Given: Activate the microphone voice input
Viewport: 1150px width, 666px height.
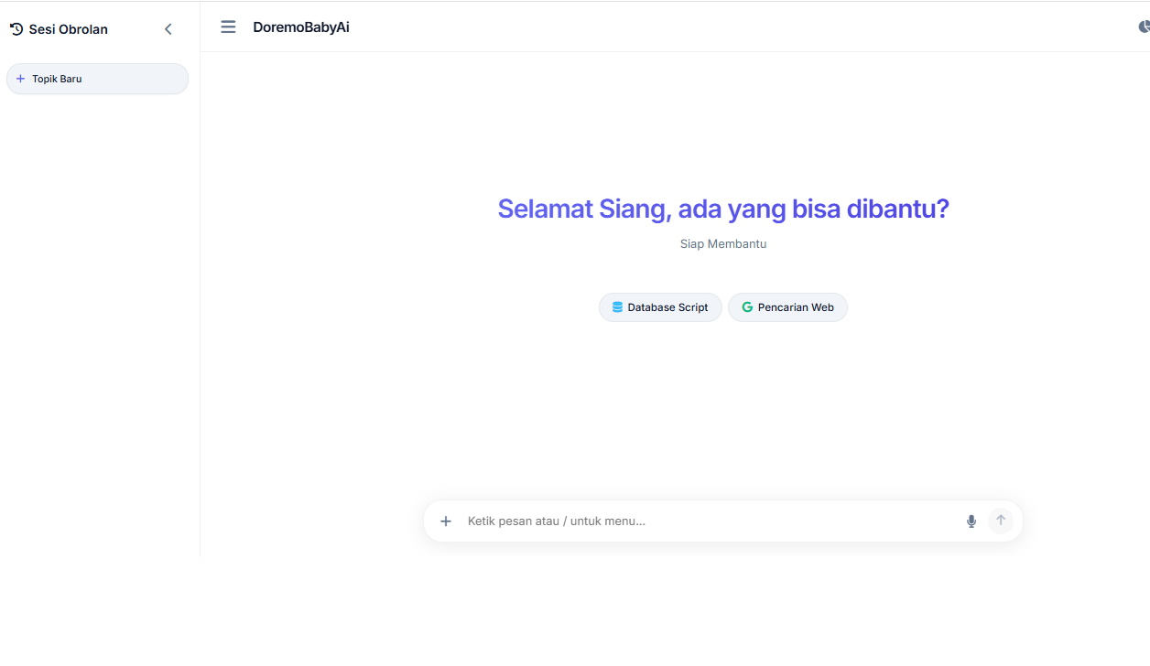Looking at the screenshot, I should coord(971,521).
